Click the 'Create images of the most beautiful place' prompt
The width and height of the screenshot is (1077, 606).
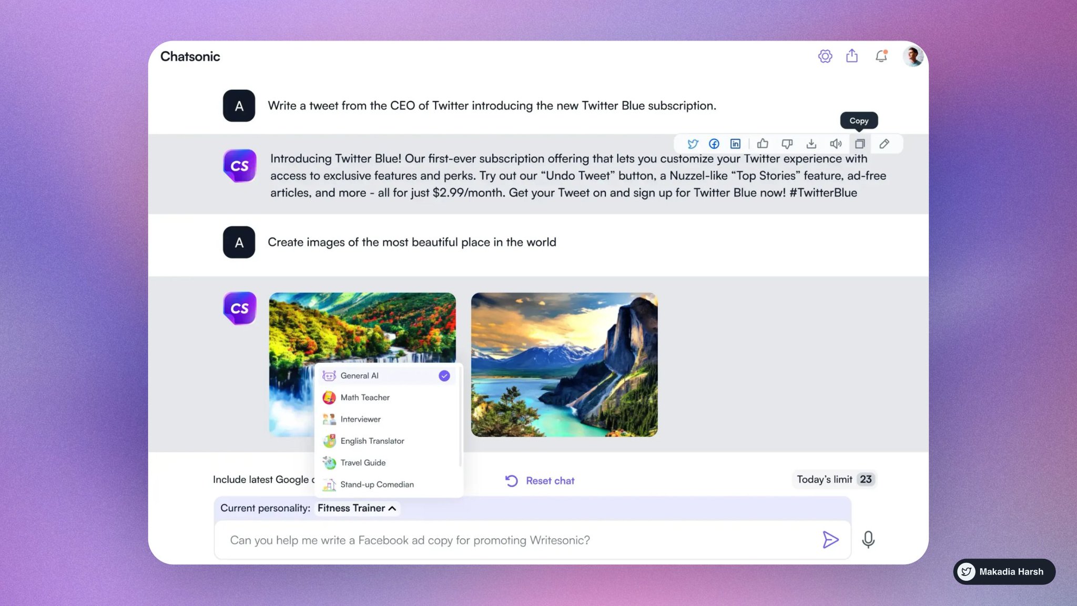point(412,242)
